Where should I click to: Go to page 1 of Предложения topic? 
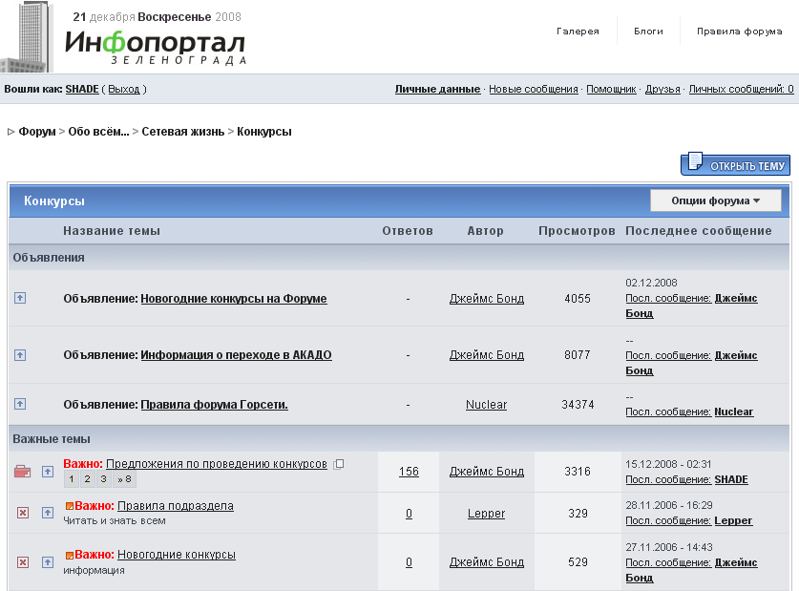pyautogui.click(x=72, y=479)
